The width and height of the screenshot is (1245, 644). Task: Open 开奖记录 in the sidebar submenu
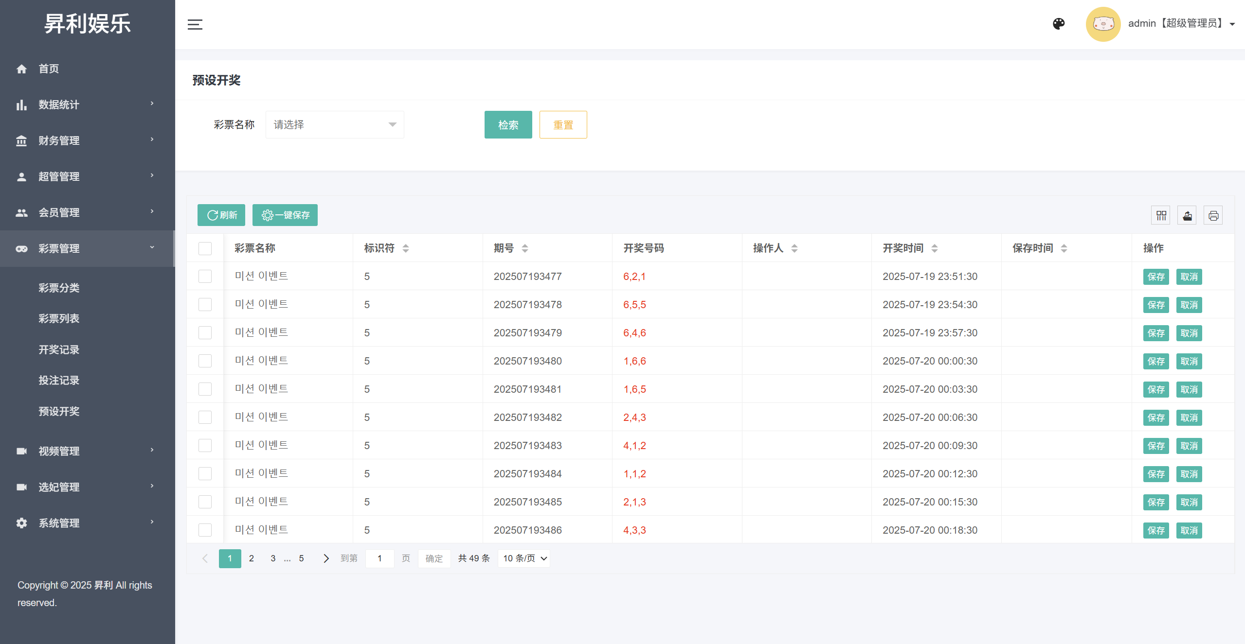(59, 349)
